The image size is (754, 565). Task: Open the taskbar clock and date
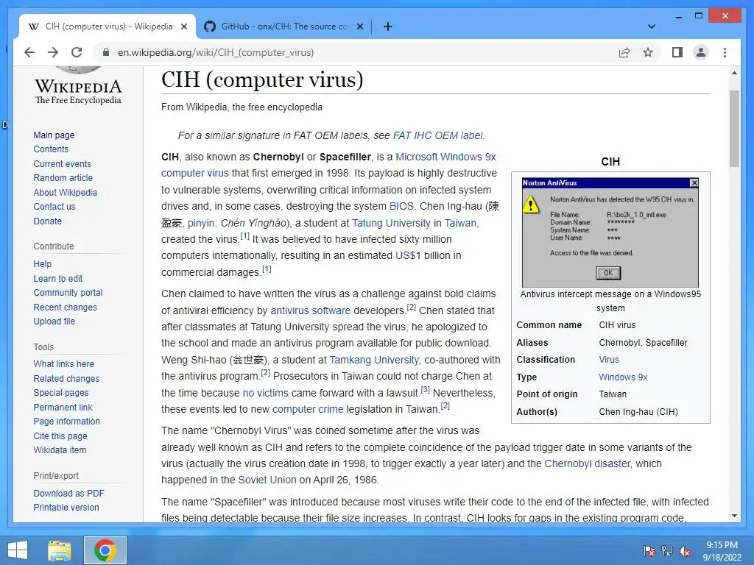(x=722, y=551)
